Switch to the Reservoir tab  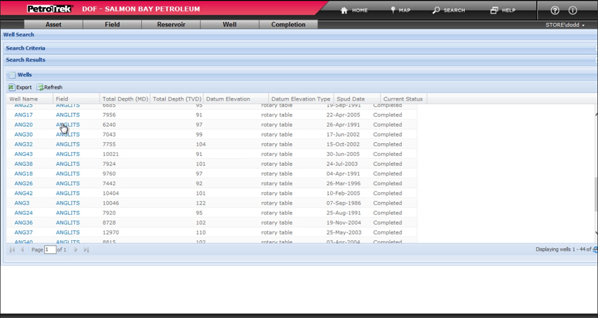[x=170, y=25]
